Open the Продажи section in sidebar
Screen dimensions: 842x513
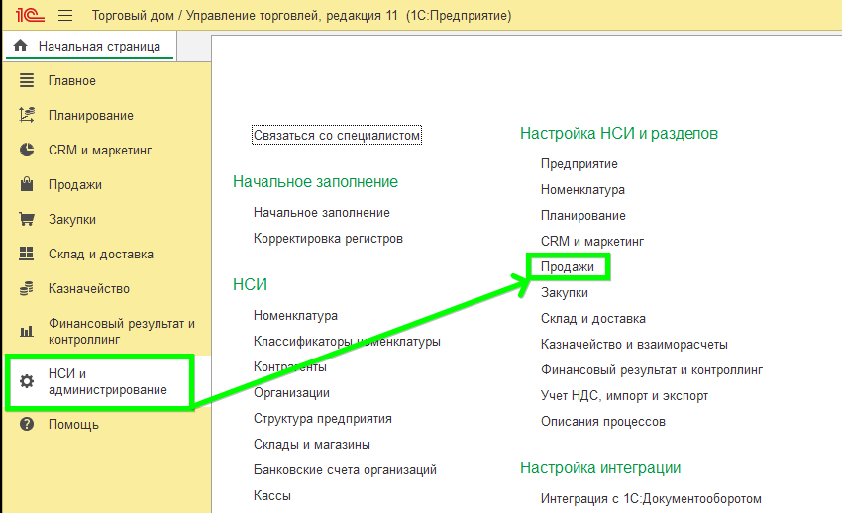click(75, 184)
